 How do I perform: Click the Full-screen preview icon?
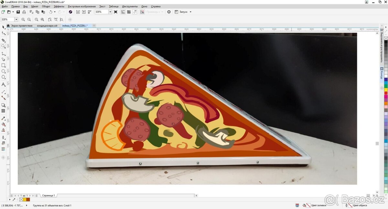[116, 12]
